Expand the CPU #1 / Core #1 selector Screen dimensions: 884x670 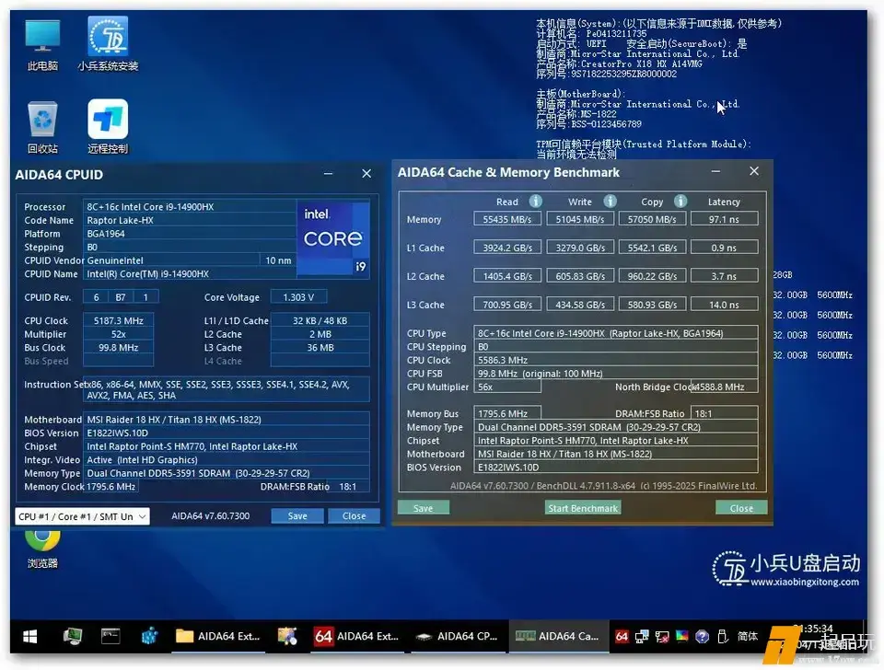82,516
